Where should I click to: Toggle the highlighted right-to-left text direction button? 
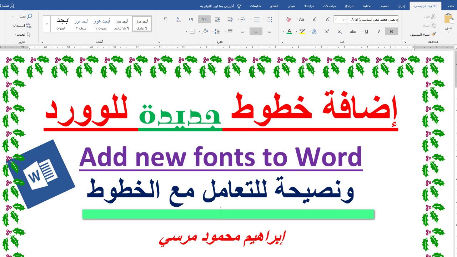204,19
